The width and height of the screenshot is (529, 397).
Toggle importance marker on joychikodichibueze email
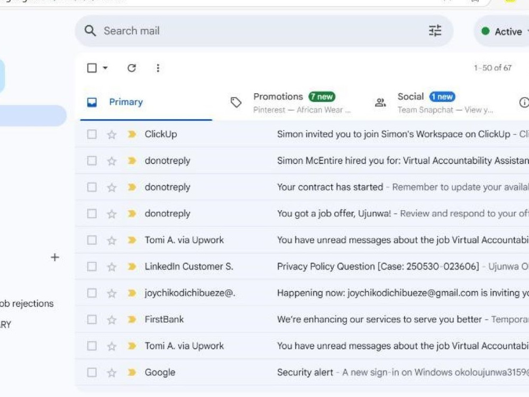click(x=132, y=293)
